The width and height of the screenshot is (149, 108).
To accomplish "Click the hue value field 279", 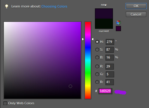I will click(x=110, y=42).
